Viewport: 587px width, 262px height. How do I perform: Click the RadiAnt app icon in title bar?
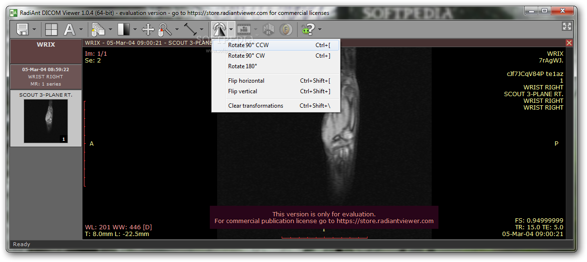(x=14, y=13)
